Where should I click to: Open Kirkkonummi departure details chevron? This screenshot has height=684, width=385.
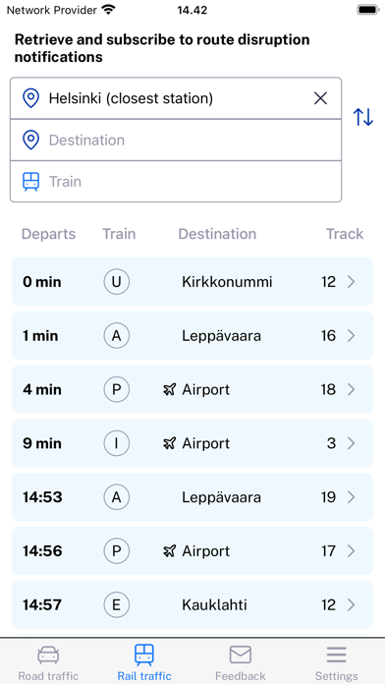tap(352, 282)
